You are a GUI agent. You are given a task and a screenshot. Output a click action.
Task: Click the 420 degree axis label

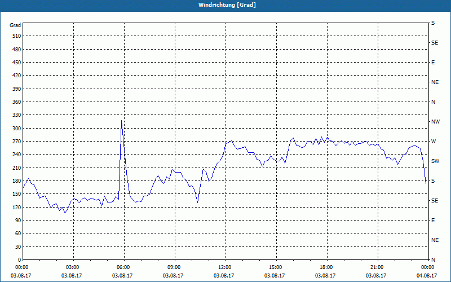click(x=16, y=76)
